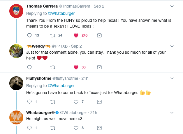The image size is (183, 134).
Task: Click Wendy's tiger profile photo
Action: click(16, 51)
